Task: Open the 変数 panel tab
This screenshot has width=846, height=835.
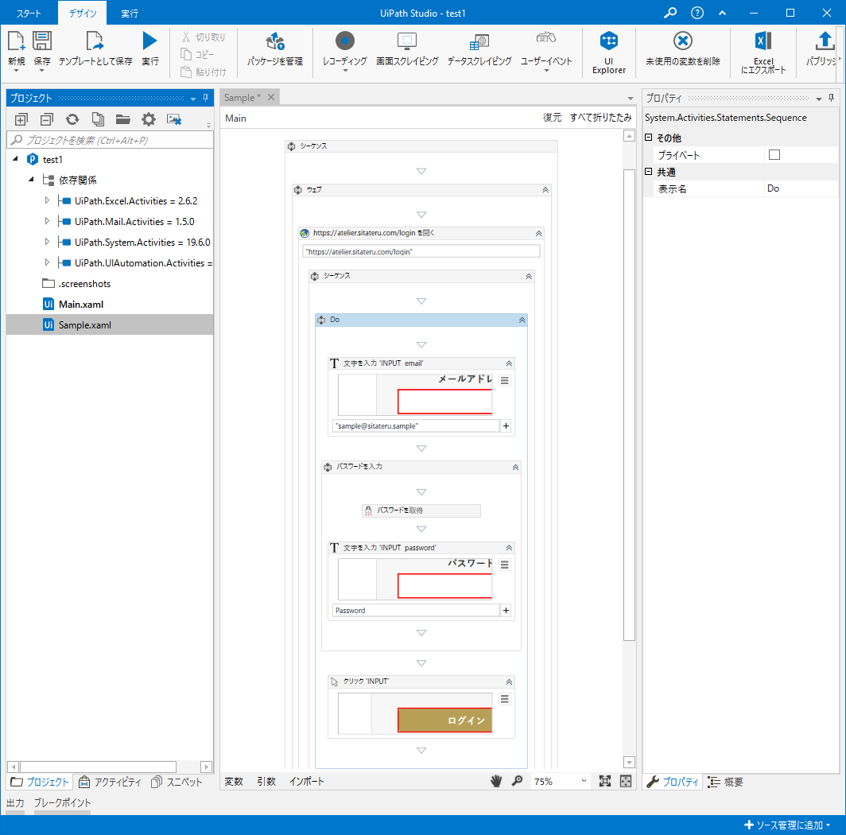Action: (x=234, y=781)
